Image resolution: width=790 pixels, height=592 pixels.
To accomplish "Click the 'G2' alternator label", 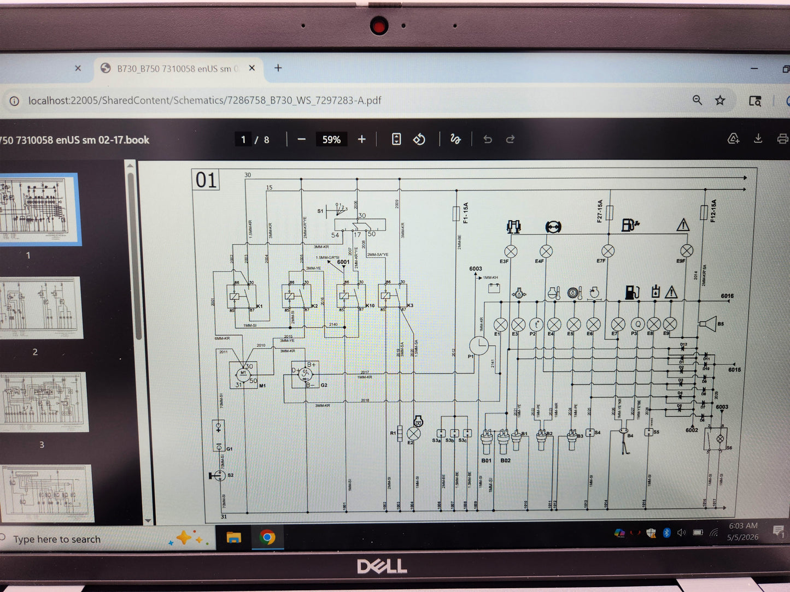I will [x=324, y=385].
